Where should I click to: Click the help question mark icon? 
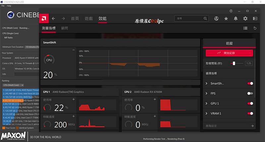click(x=231, y=11)
